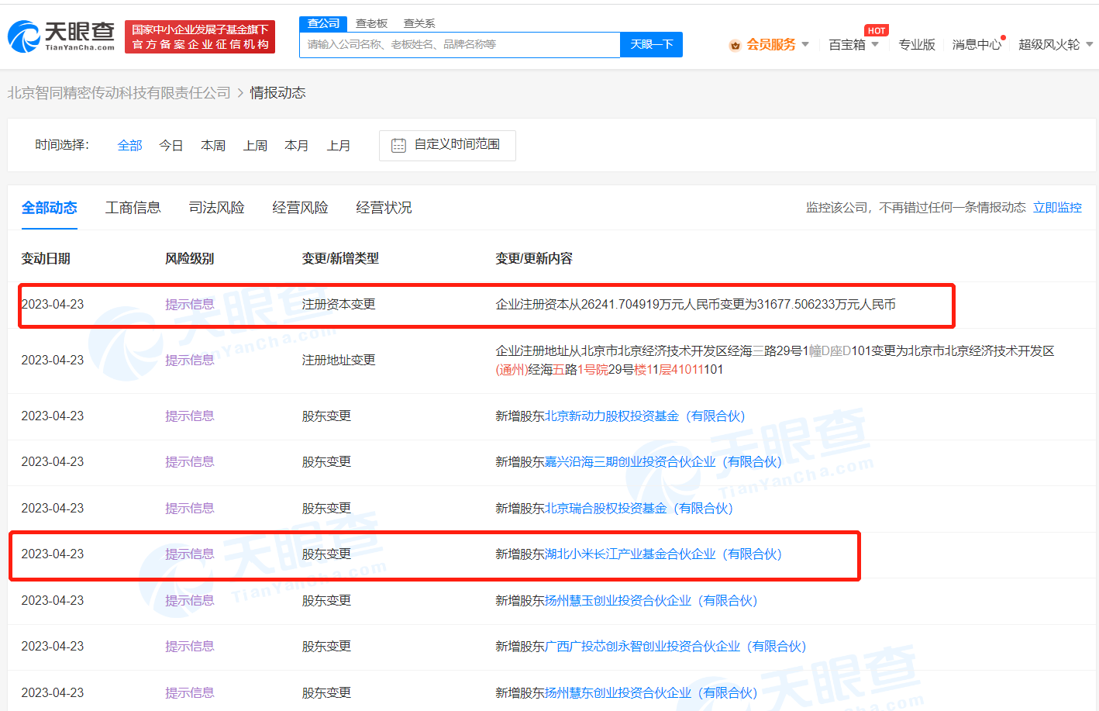The height and width of the screenshot is (711, 1099).
Task: Select the 今日 time filter
Action: (171, 145)
